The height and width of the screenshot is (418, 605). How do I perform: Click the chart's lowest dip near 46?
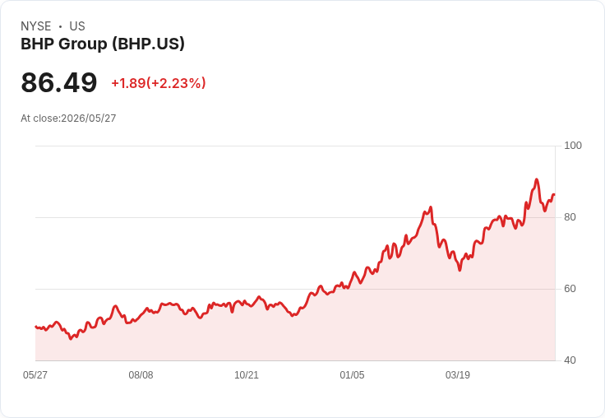70,339
